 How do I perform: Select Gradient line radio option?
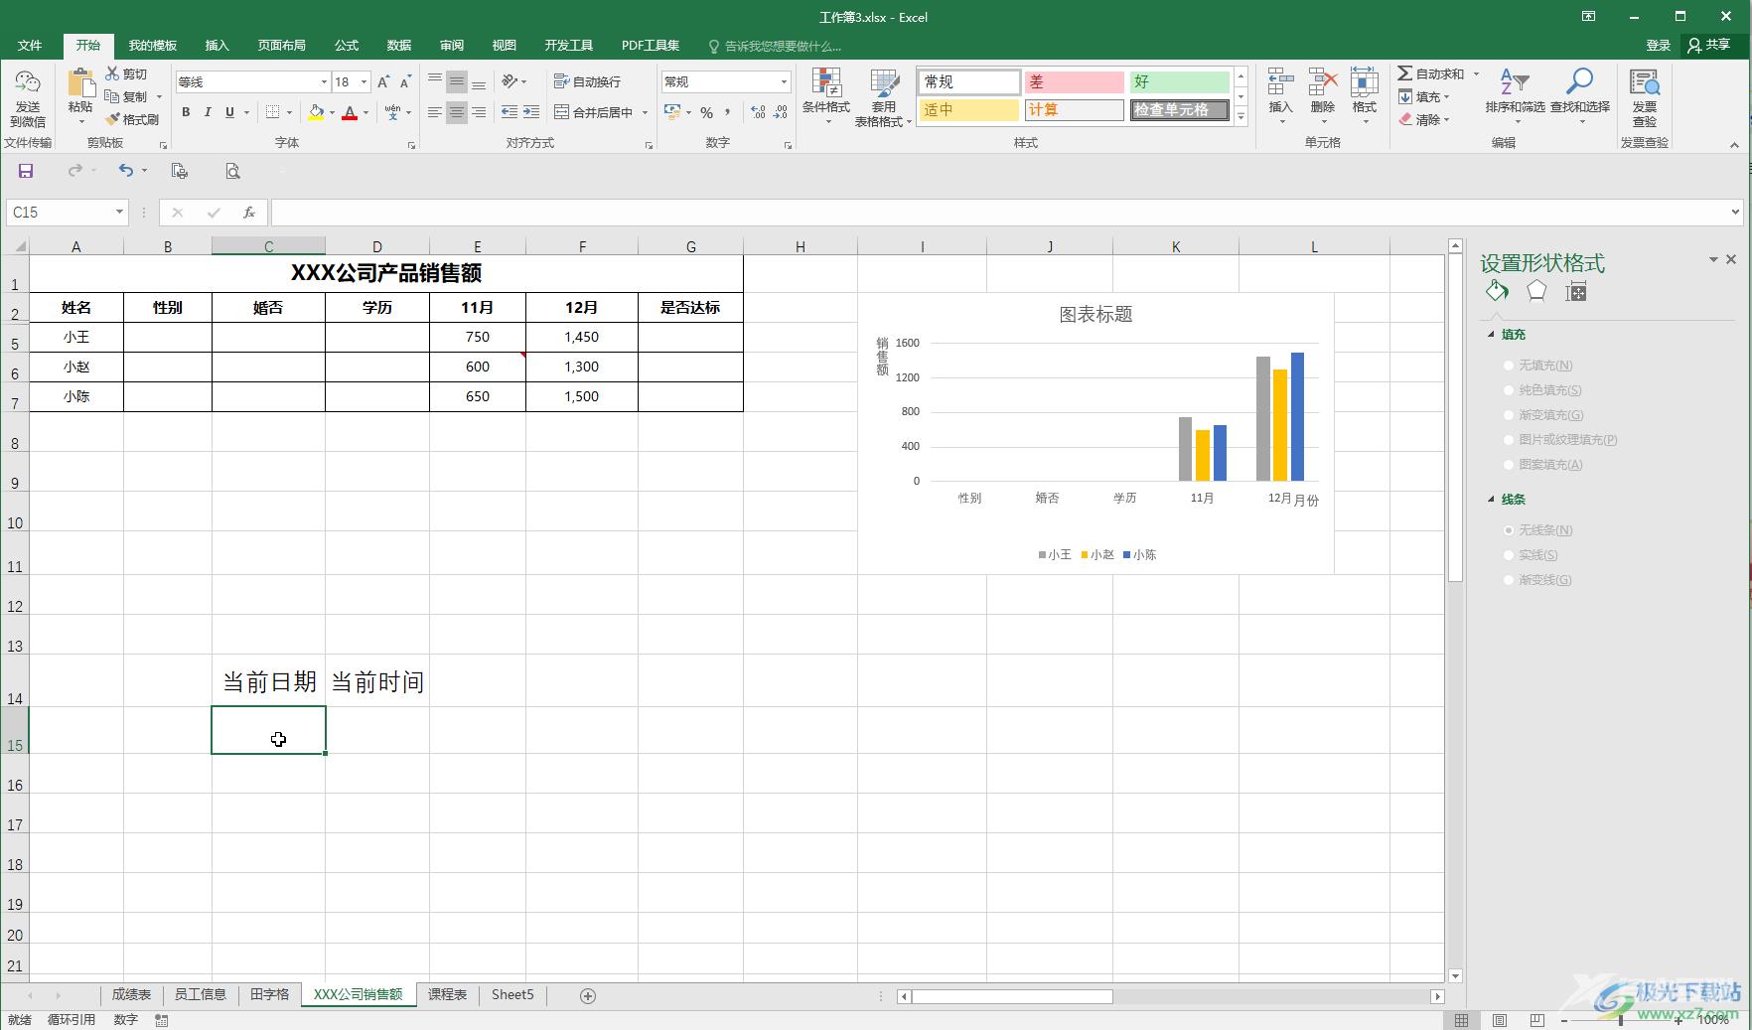(x=1510, y=580)
